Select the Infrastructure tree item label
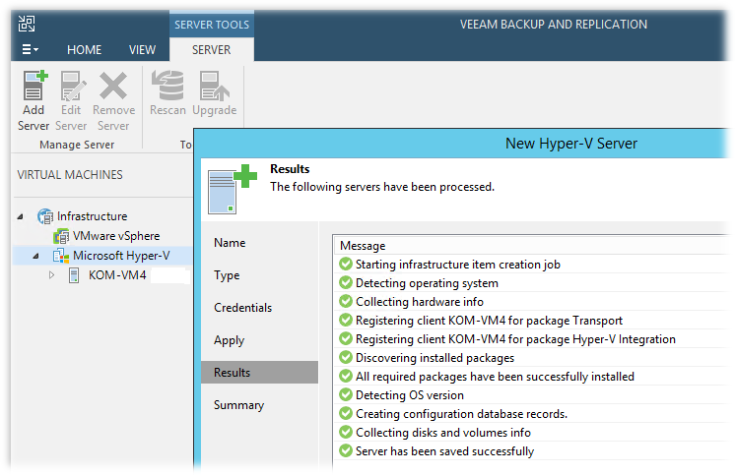 coord(93,216)
